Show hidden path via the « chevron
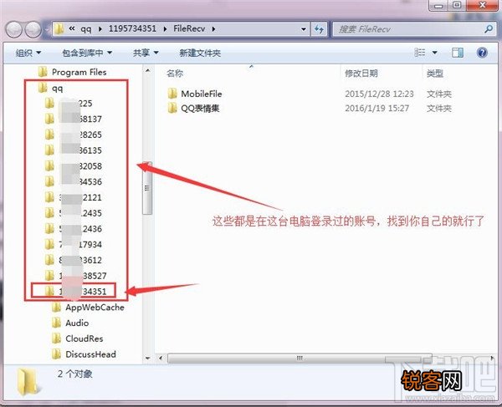The height and width of the screenshot is (407, 502). point(72,28)
